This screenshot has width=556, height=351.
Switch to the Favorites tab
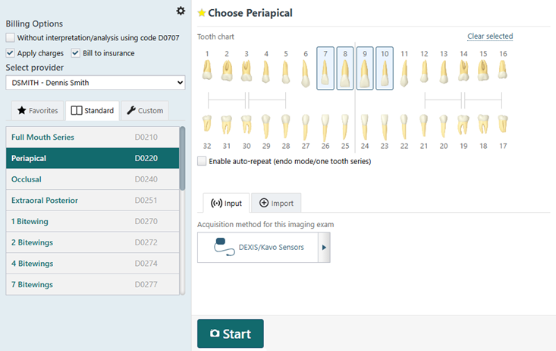click(x=38, y=111)
